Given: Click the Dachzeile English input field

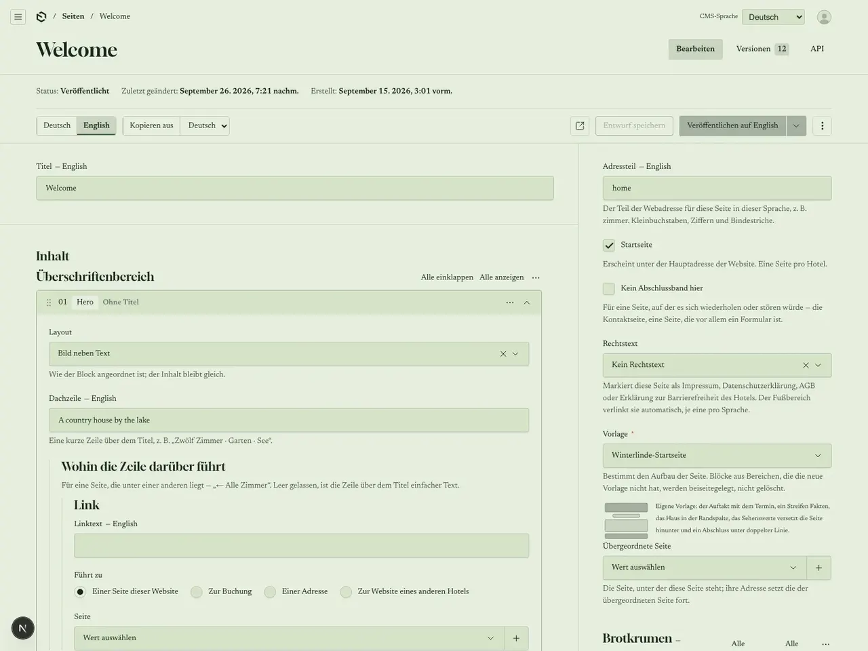Looking at the screenshot, I should [289, 420].
